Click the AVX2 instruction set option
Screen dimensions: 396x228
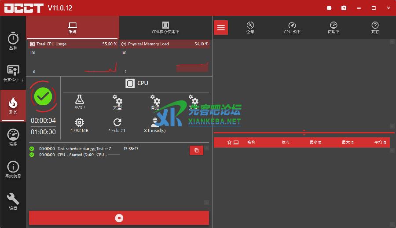tap(80, 102)
